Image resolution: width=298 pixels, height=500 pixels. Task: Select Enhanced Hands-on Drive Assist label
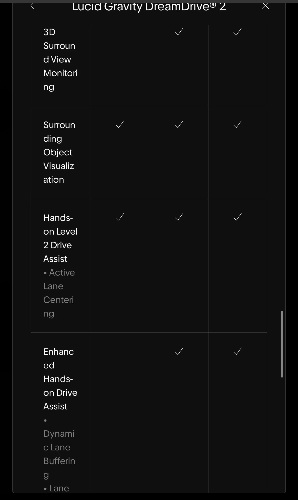click(60, 379)
